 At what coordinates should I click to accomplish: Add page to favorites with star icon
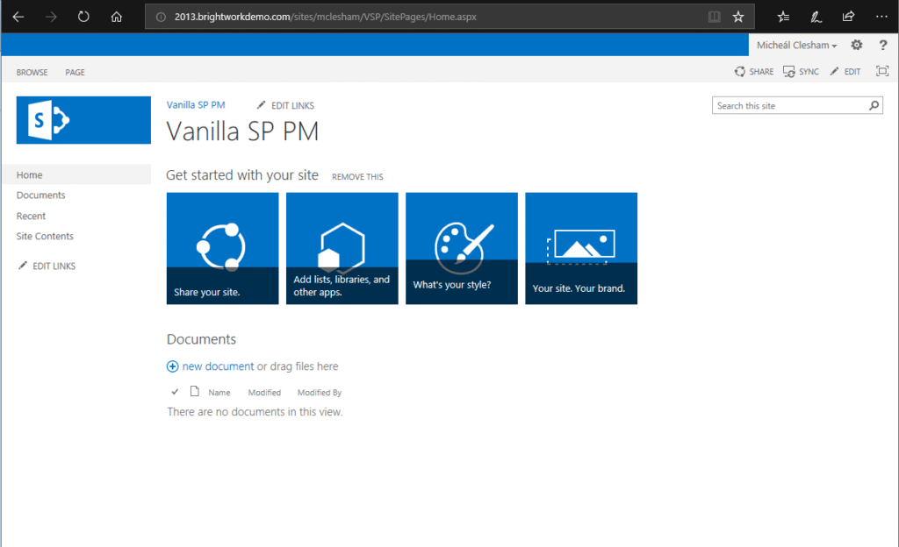pyautogui.click(x=738, y=17)
